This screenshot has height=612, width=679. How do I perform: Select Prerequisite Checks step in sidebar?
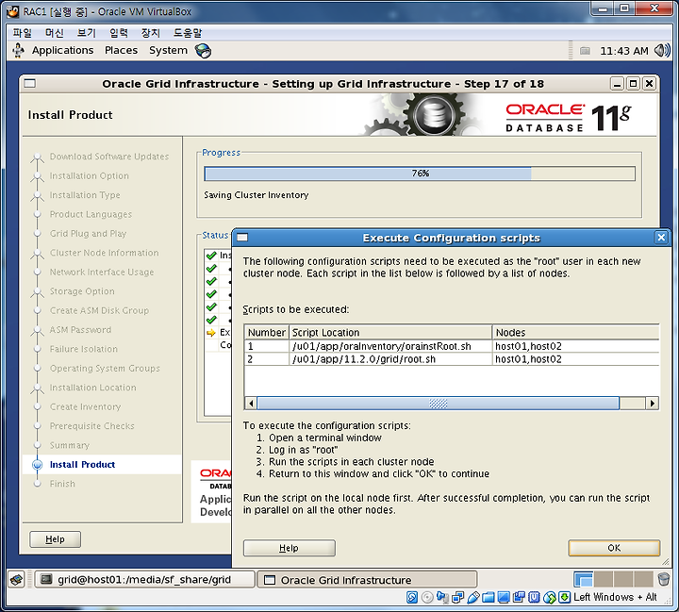click(x=91, y=425)
